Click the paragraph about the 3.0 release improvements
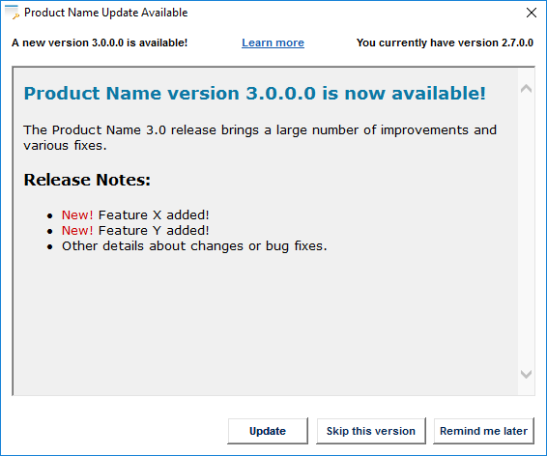 [x=260, y=138]
